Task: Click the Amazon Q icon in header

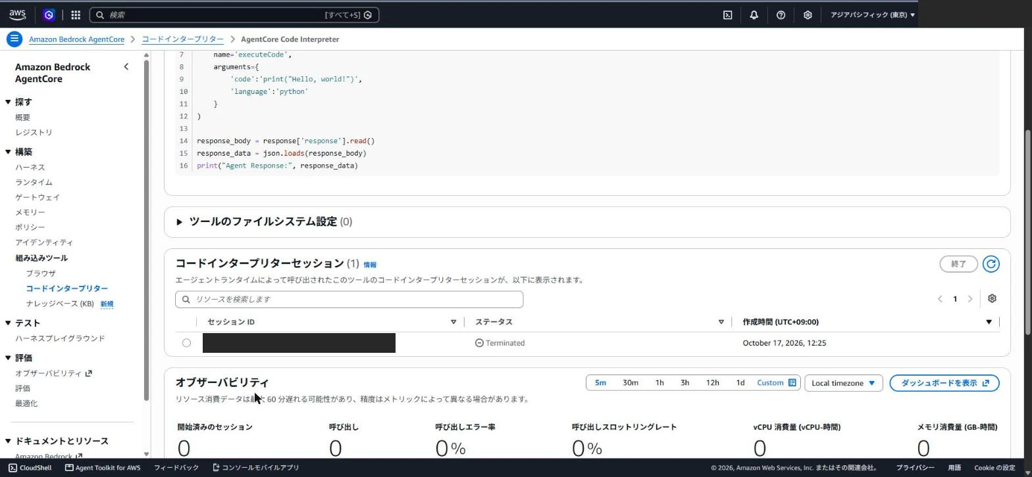Action: pos(49,14)
